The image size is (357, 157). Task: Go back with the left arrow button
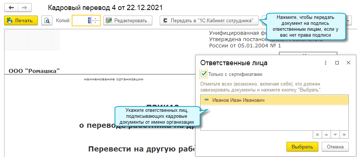11,8
